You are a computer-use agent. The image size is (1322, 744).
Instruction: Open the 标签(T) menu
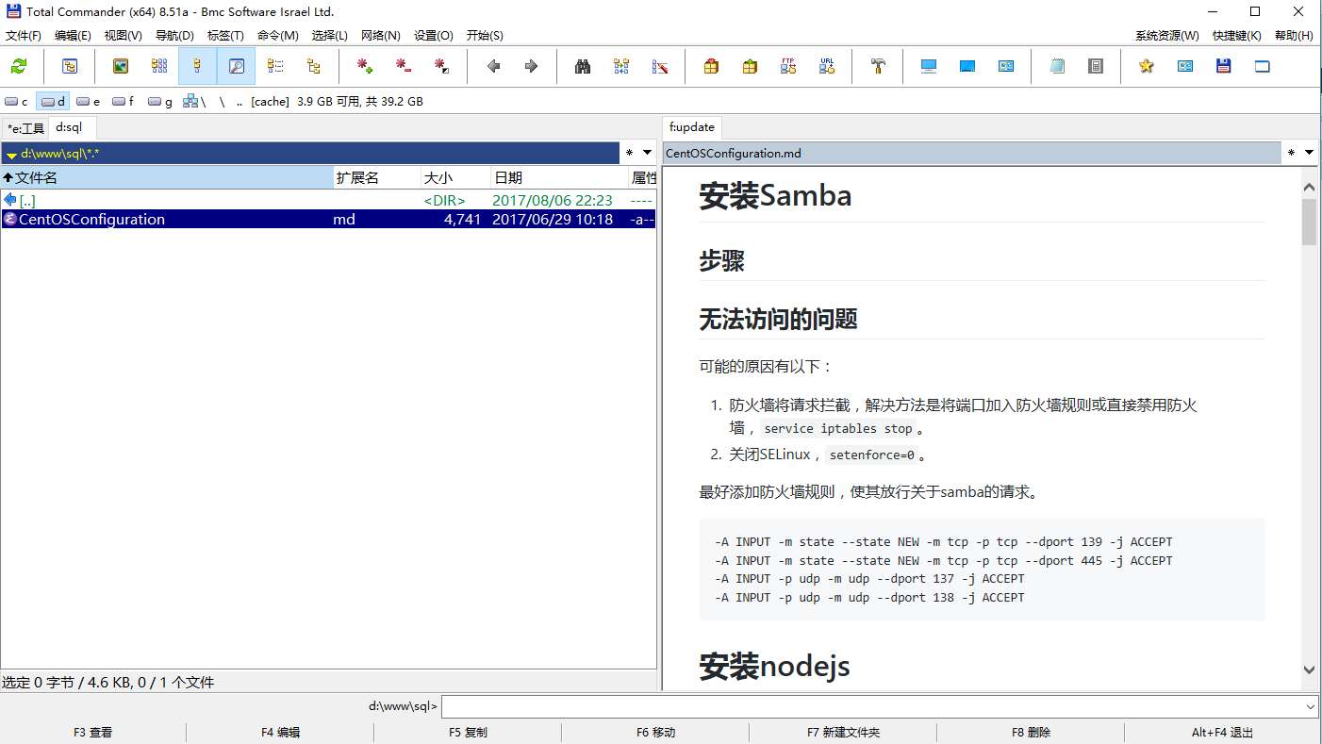click(225, 36)
